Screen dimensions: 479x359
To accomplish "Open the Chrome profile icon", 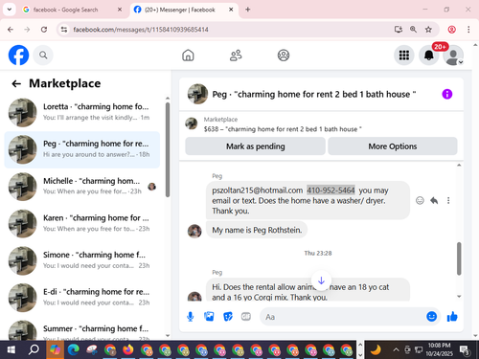I will coord(451,30).
